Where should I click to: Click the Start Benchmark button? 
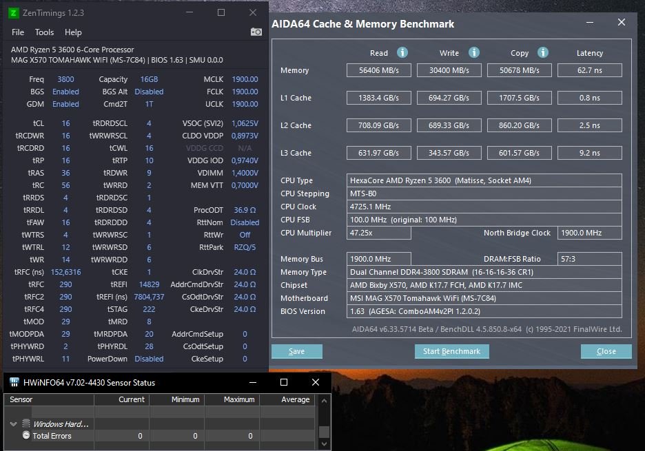click(x=451, y=352)
